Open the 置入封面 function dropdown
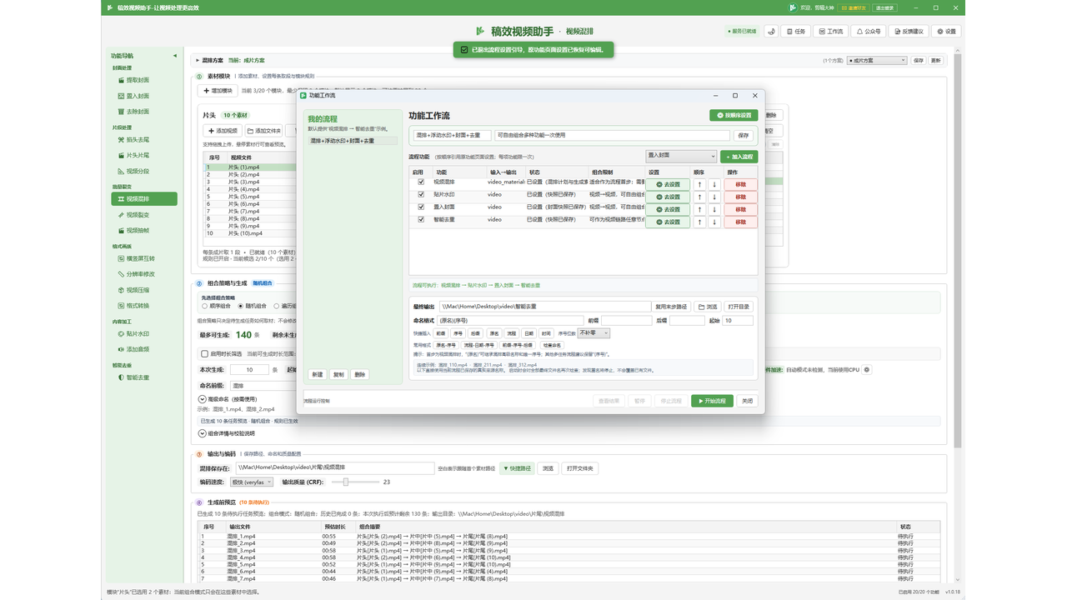1067x600 pixels. (x=681, y=156)
